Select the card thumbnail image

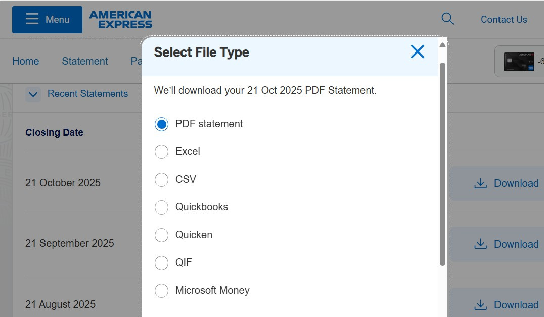tap(519, 62)
